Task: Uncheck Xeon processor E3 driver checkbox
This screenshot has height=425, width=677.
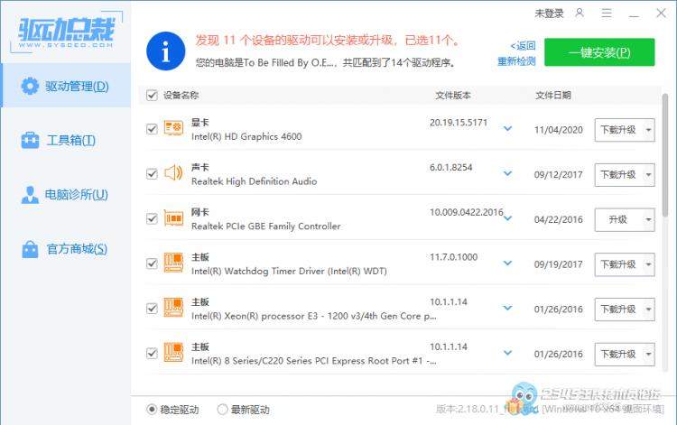Action: (152, 308)
